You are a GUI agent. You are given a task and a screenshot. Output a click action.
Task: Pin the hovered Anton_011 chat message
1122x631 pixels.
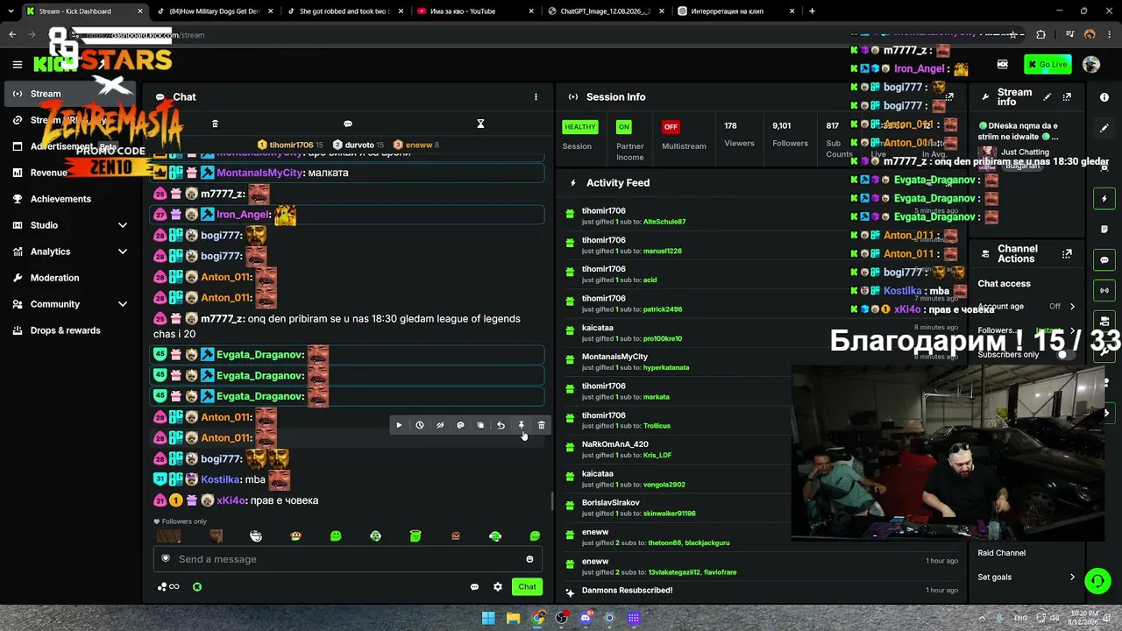pos(521,425)
